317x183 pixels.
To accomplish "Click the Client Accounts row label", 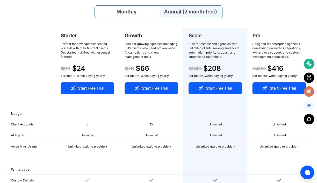I will coord(22,124).
